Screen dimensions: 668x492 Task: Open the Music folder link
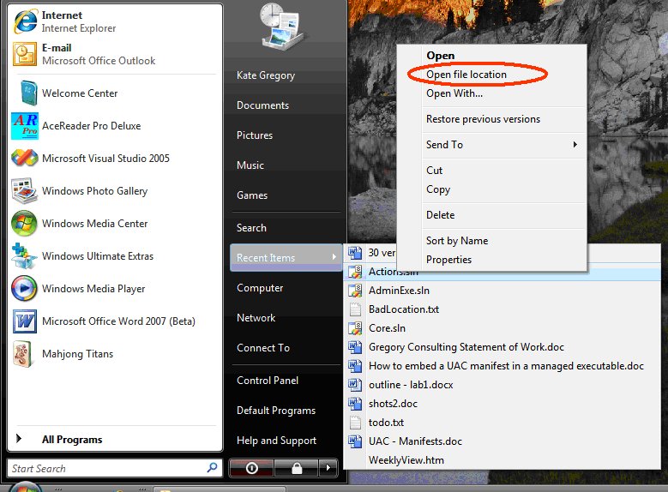(x=250, y=165)
